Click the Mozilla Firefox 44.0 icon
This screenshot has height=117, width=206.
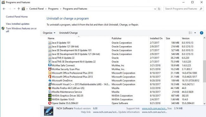[x=50, y=88]
